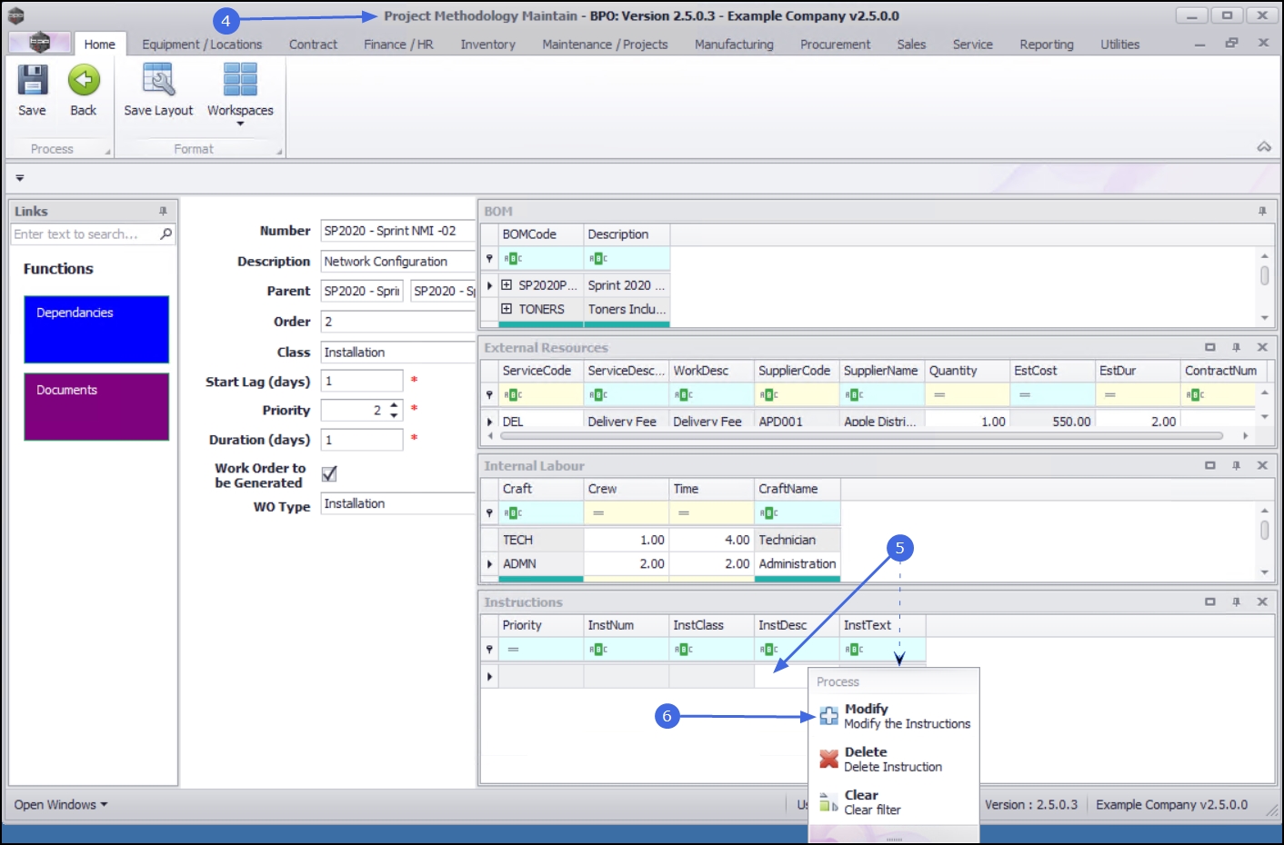Pin the External Resources panel
The width and height of the screenshot is (1284, 845).
(x=1236, y=347)
